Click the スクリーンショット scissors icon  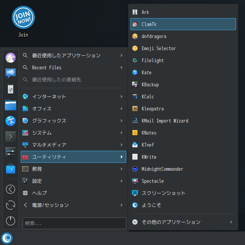pos(135,193)
